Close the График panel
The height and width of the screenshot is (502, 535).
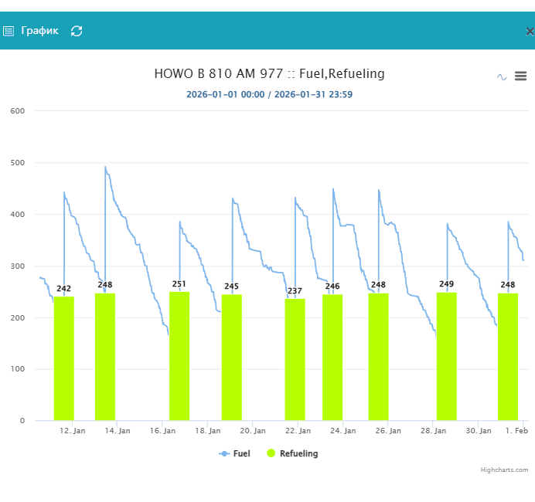click(x=530, y=32)
